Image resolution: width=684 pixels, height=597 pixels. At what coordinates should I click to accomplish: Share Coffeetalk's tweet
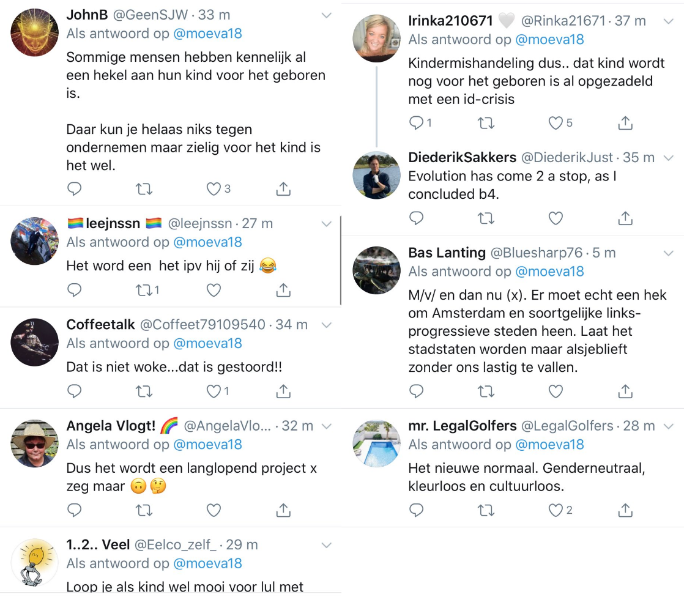283,391
